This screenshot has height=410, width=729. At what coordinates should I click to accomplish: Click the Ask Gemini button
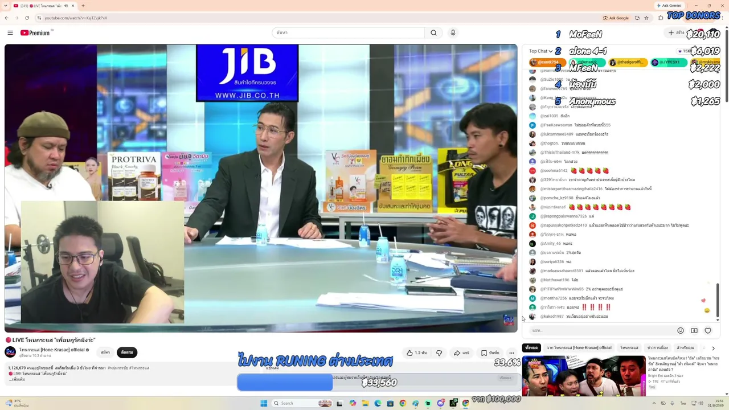click(x=669, y=6)
